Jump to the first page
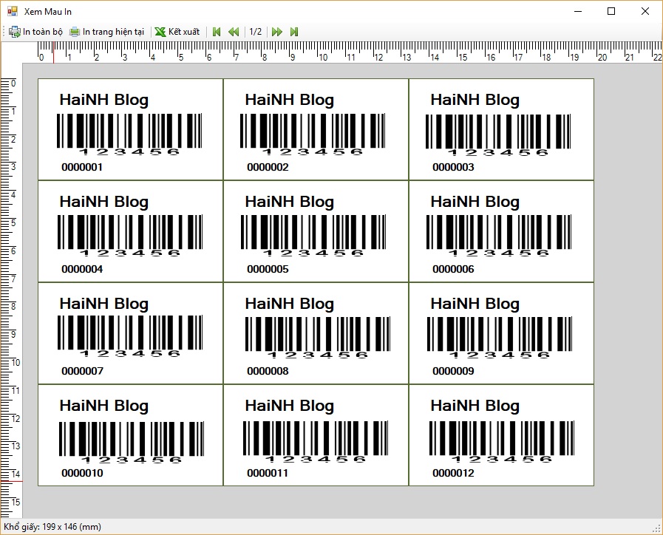The width and height of the screenshot is (663, 535). pos(217,32)
